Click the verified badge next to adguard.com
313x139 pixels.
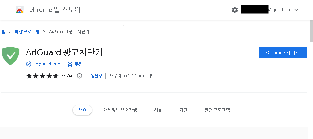29,64
